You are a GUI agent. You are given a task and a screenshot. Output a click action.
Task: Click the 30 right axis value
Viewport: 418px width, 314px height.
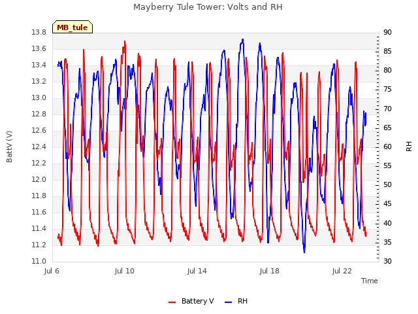(387, 261)
